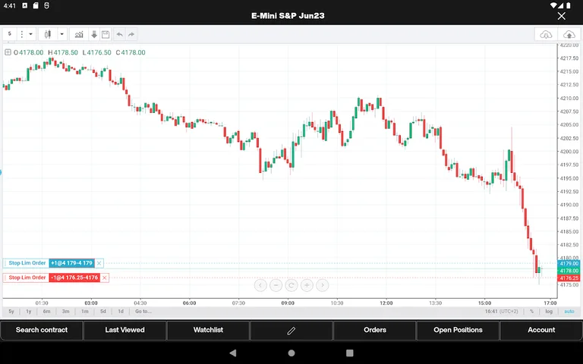
Task: Tap the download arrow toolbar icon
Action: pos(94,35)
